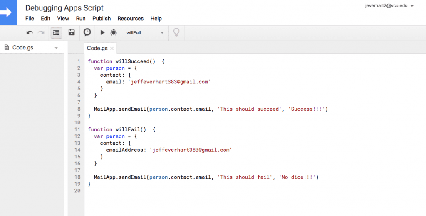Open the View menu
The width and height of the screenshot is (426, 216).
(x=63, y=18)
